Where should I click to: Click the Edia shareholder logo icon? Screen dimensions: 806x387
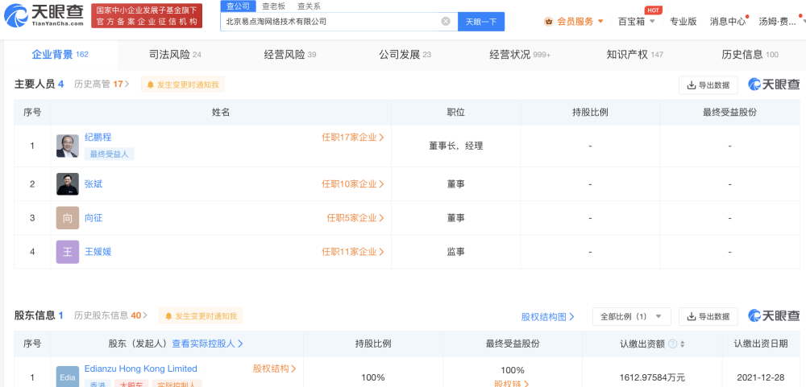[x=68, y=377]
